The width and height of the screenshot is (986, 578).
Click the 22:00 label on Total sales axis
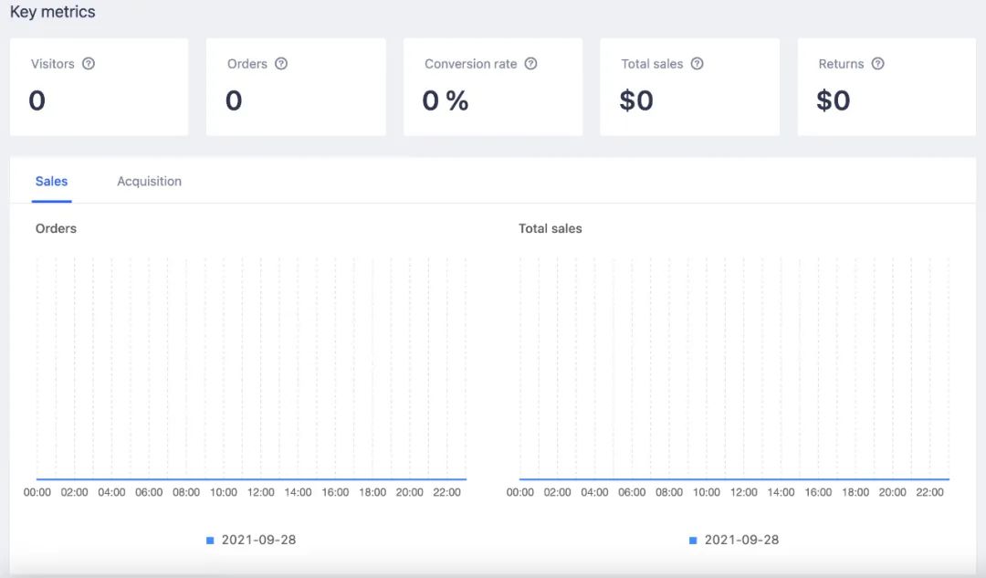[x=929, y=492]
